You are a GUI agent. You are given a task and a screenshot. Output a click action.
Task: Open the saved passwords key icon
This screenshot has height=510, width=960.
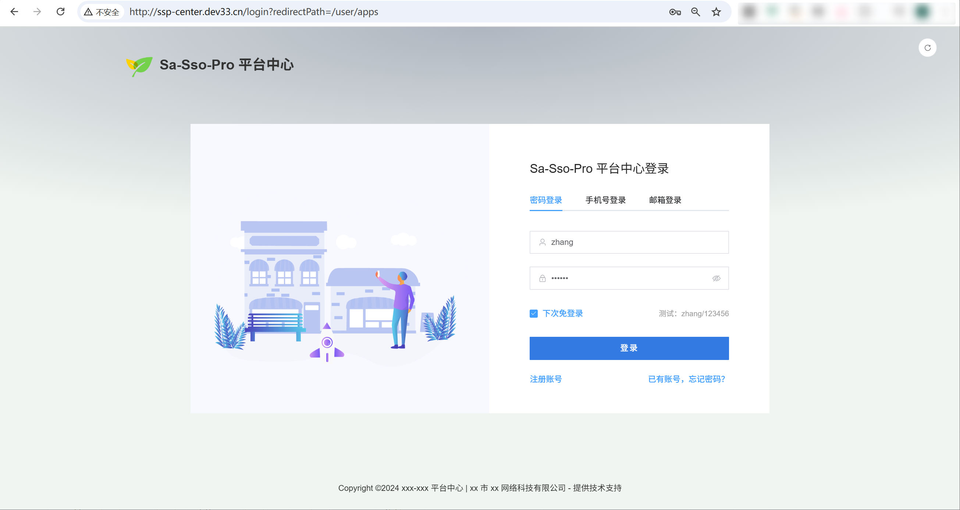tap(675, 12)
